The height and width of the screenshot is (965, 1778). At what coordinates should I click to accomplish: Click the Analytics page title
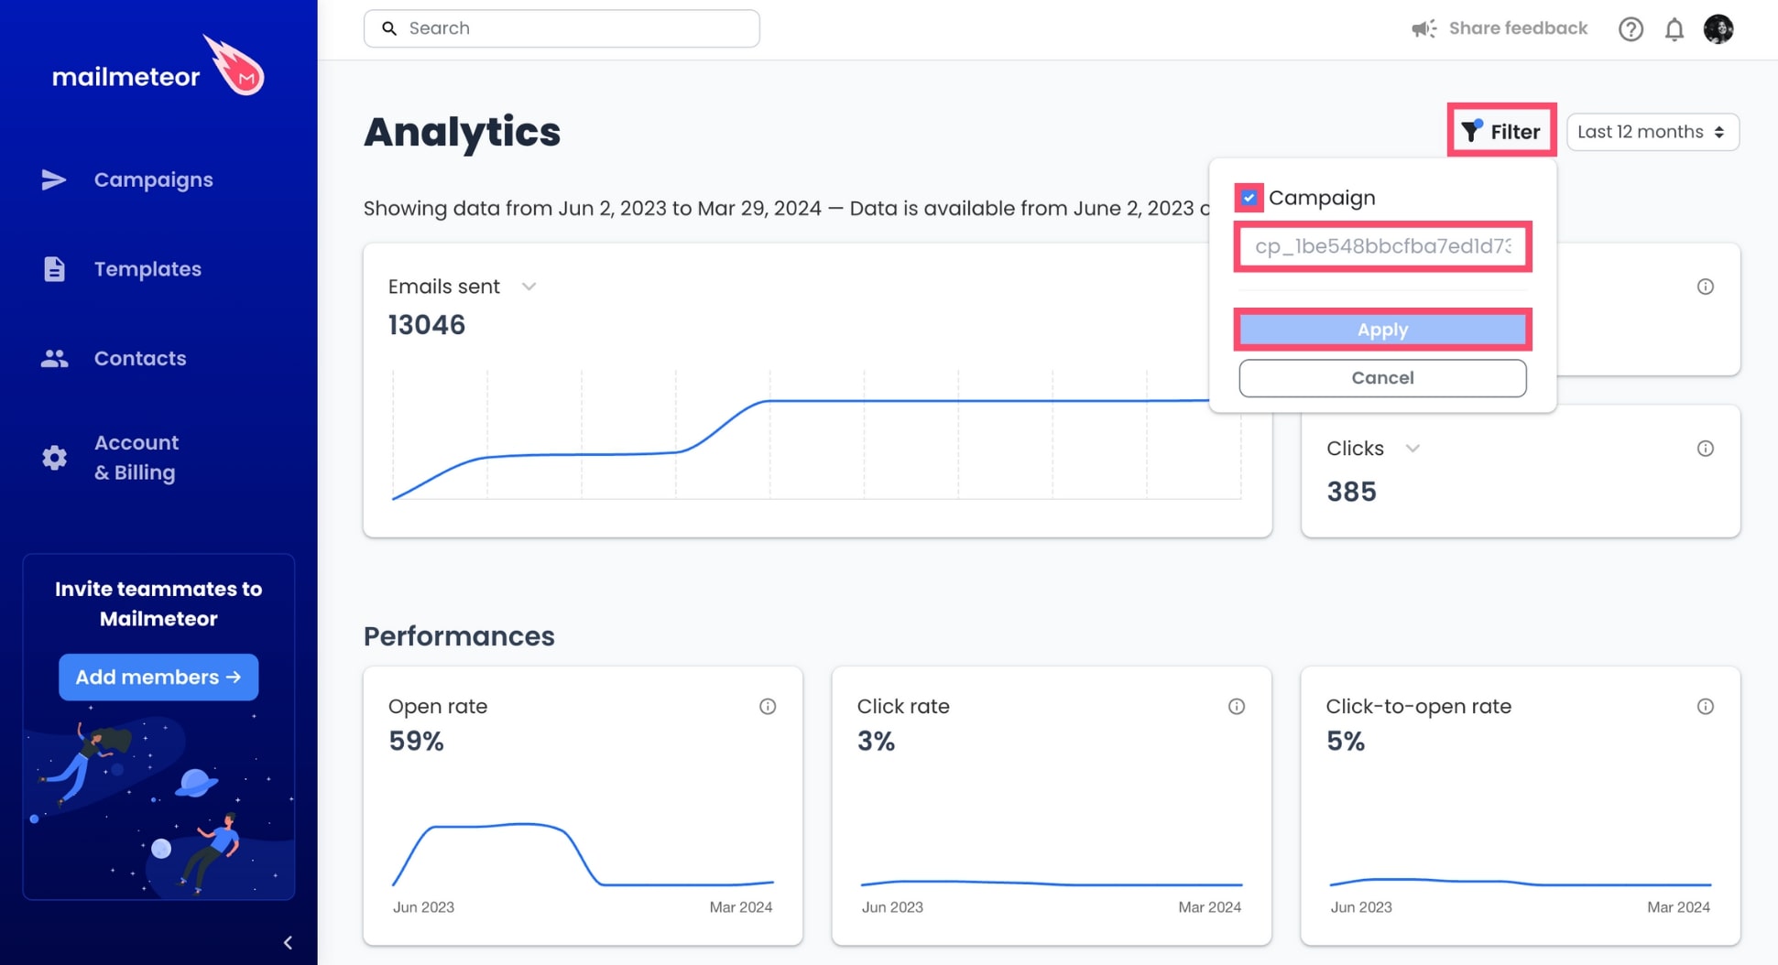click(x=462, y=132)
